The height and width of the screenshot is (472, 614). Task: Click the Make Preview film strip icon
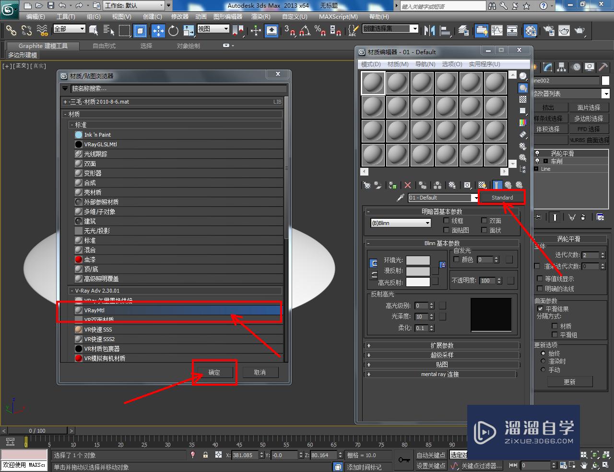click(x=523, y=135)
